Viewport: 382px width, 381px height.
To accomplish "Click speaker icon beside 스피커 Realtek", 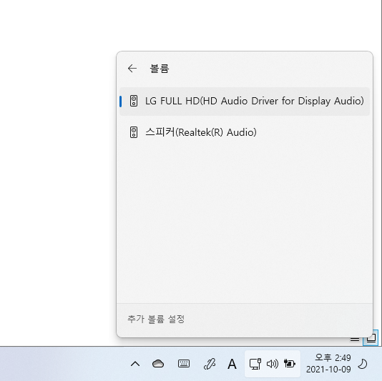I will point(134,132).
